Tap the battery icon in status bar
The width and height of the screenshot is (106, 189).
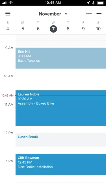(x=101, y=3)
